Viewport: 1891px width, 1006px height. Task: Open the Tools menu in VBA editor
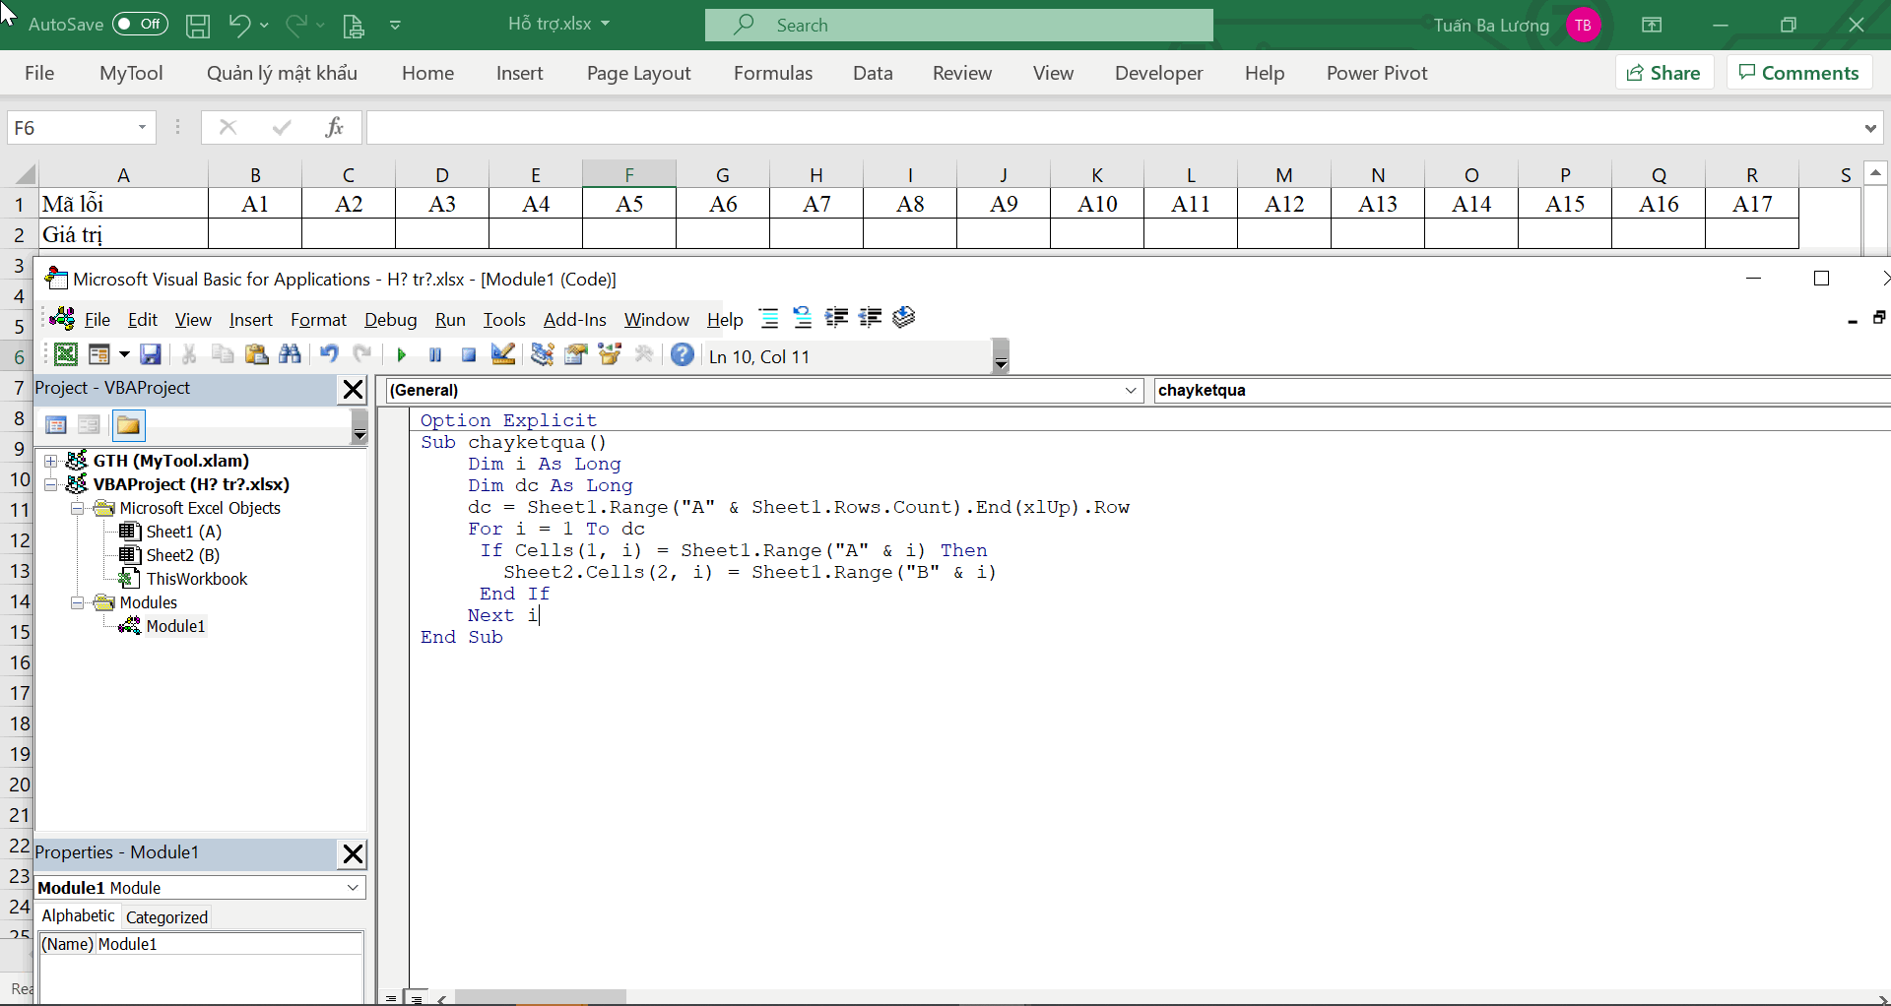(504, 320)
